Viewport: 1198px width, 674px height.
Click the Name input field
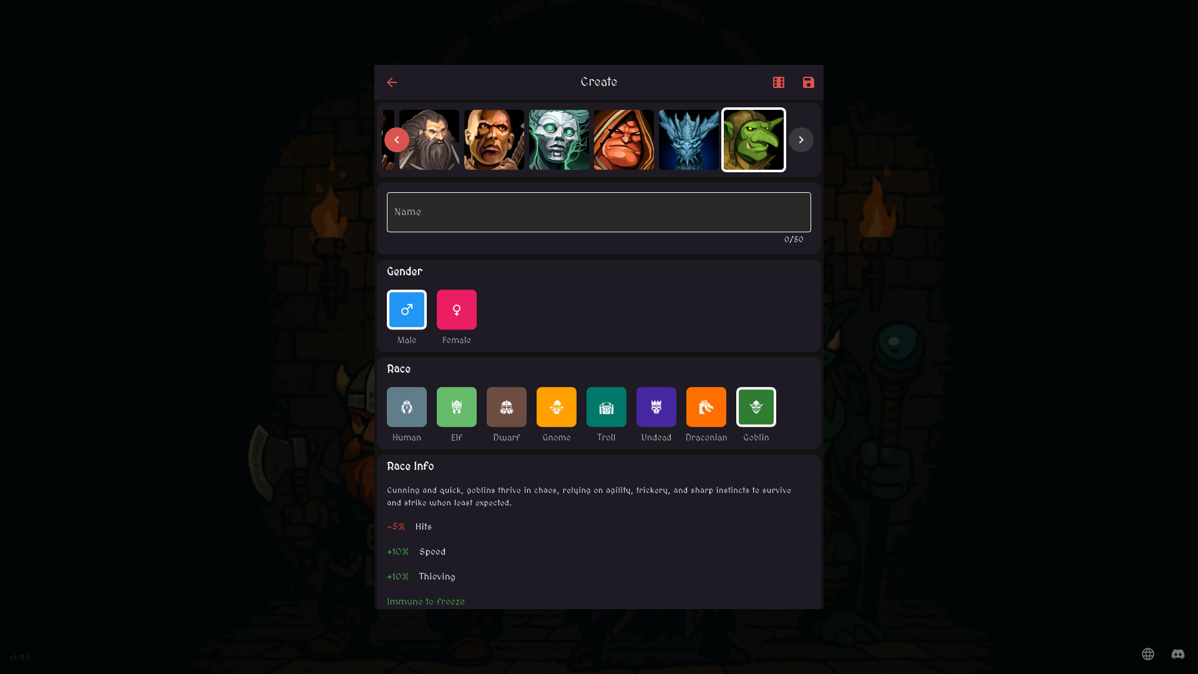point(598,212)
